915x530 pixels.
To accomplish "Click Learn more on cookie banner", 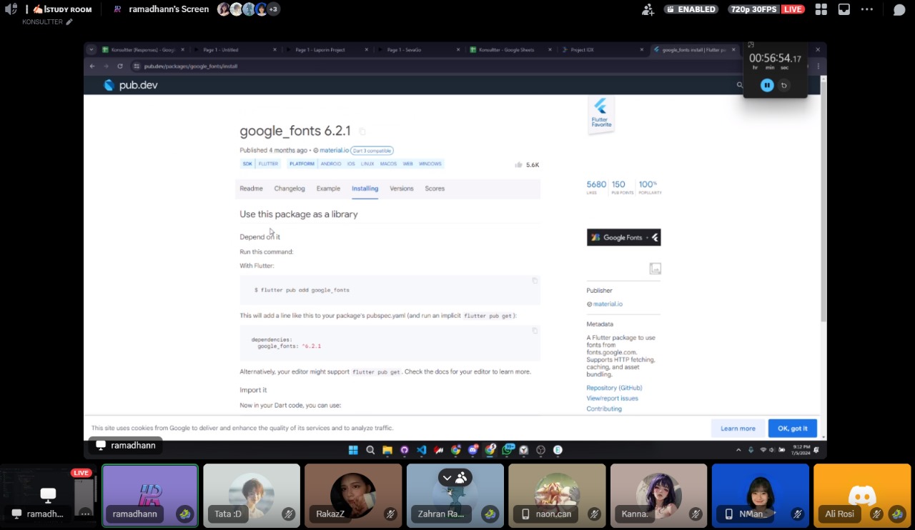I will [x=738, y=429].
